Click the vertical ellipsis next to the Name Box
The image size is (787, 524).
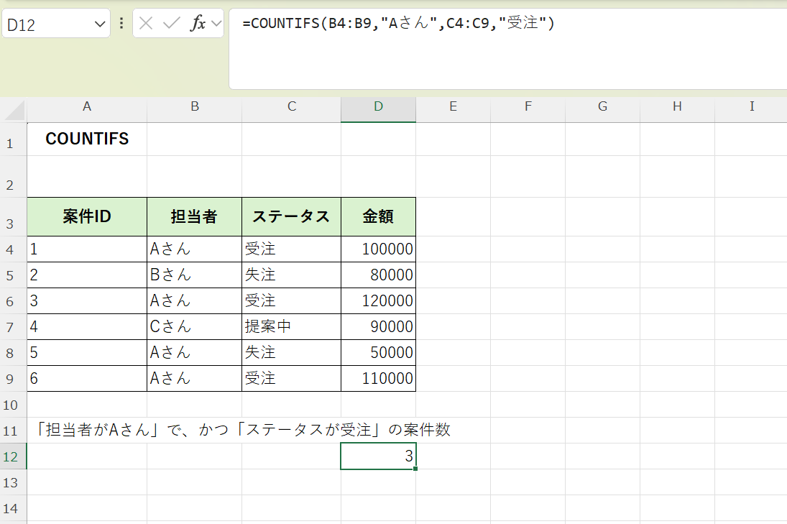pyautogui.click(x=121, y=22)
